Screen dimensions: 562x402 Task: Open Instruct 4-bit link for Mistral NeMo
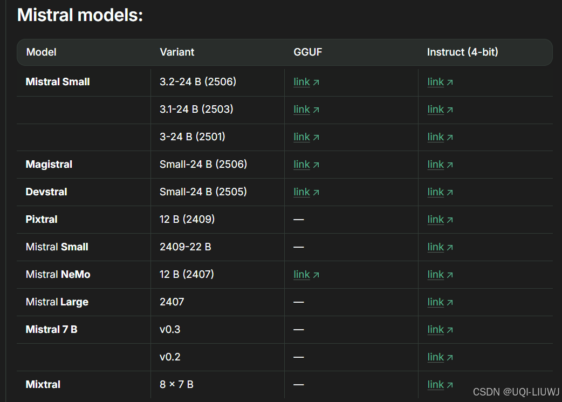[440, 275]
